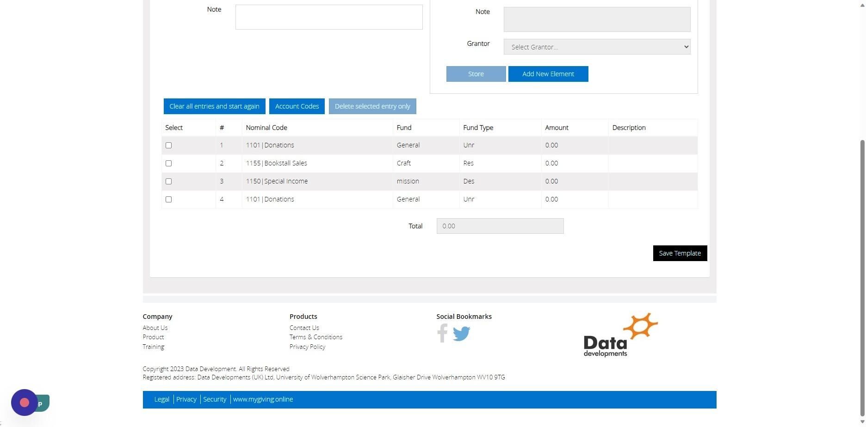The image size is (866, 427).
Task: Click into the left Note text box
Action: [329, 17]
